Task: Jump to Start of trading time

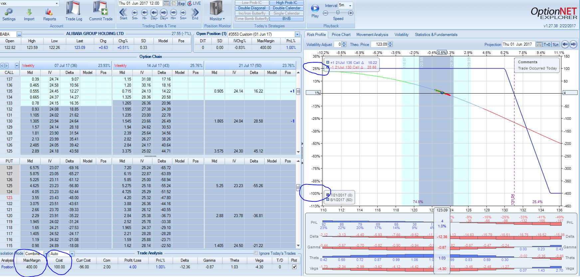Action: tap(123, 12)
